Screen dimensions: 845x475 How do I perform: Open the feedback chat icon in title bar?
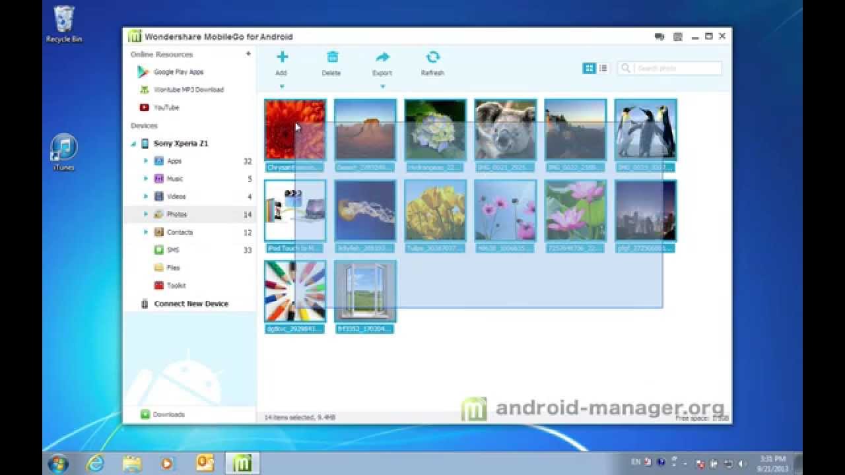click(x=659, y=37)
